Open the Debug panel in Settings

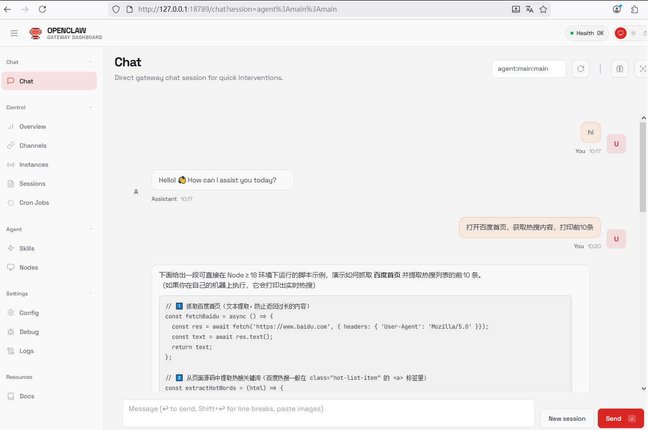(x=28, y=332)
